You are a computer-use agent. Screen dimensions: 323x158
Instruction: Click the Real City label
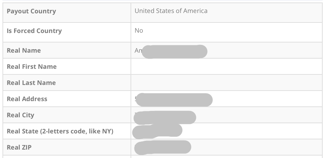click(20, 115)
